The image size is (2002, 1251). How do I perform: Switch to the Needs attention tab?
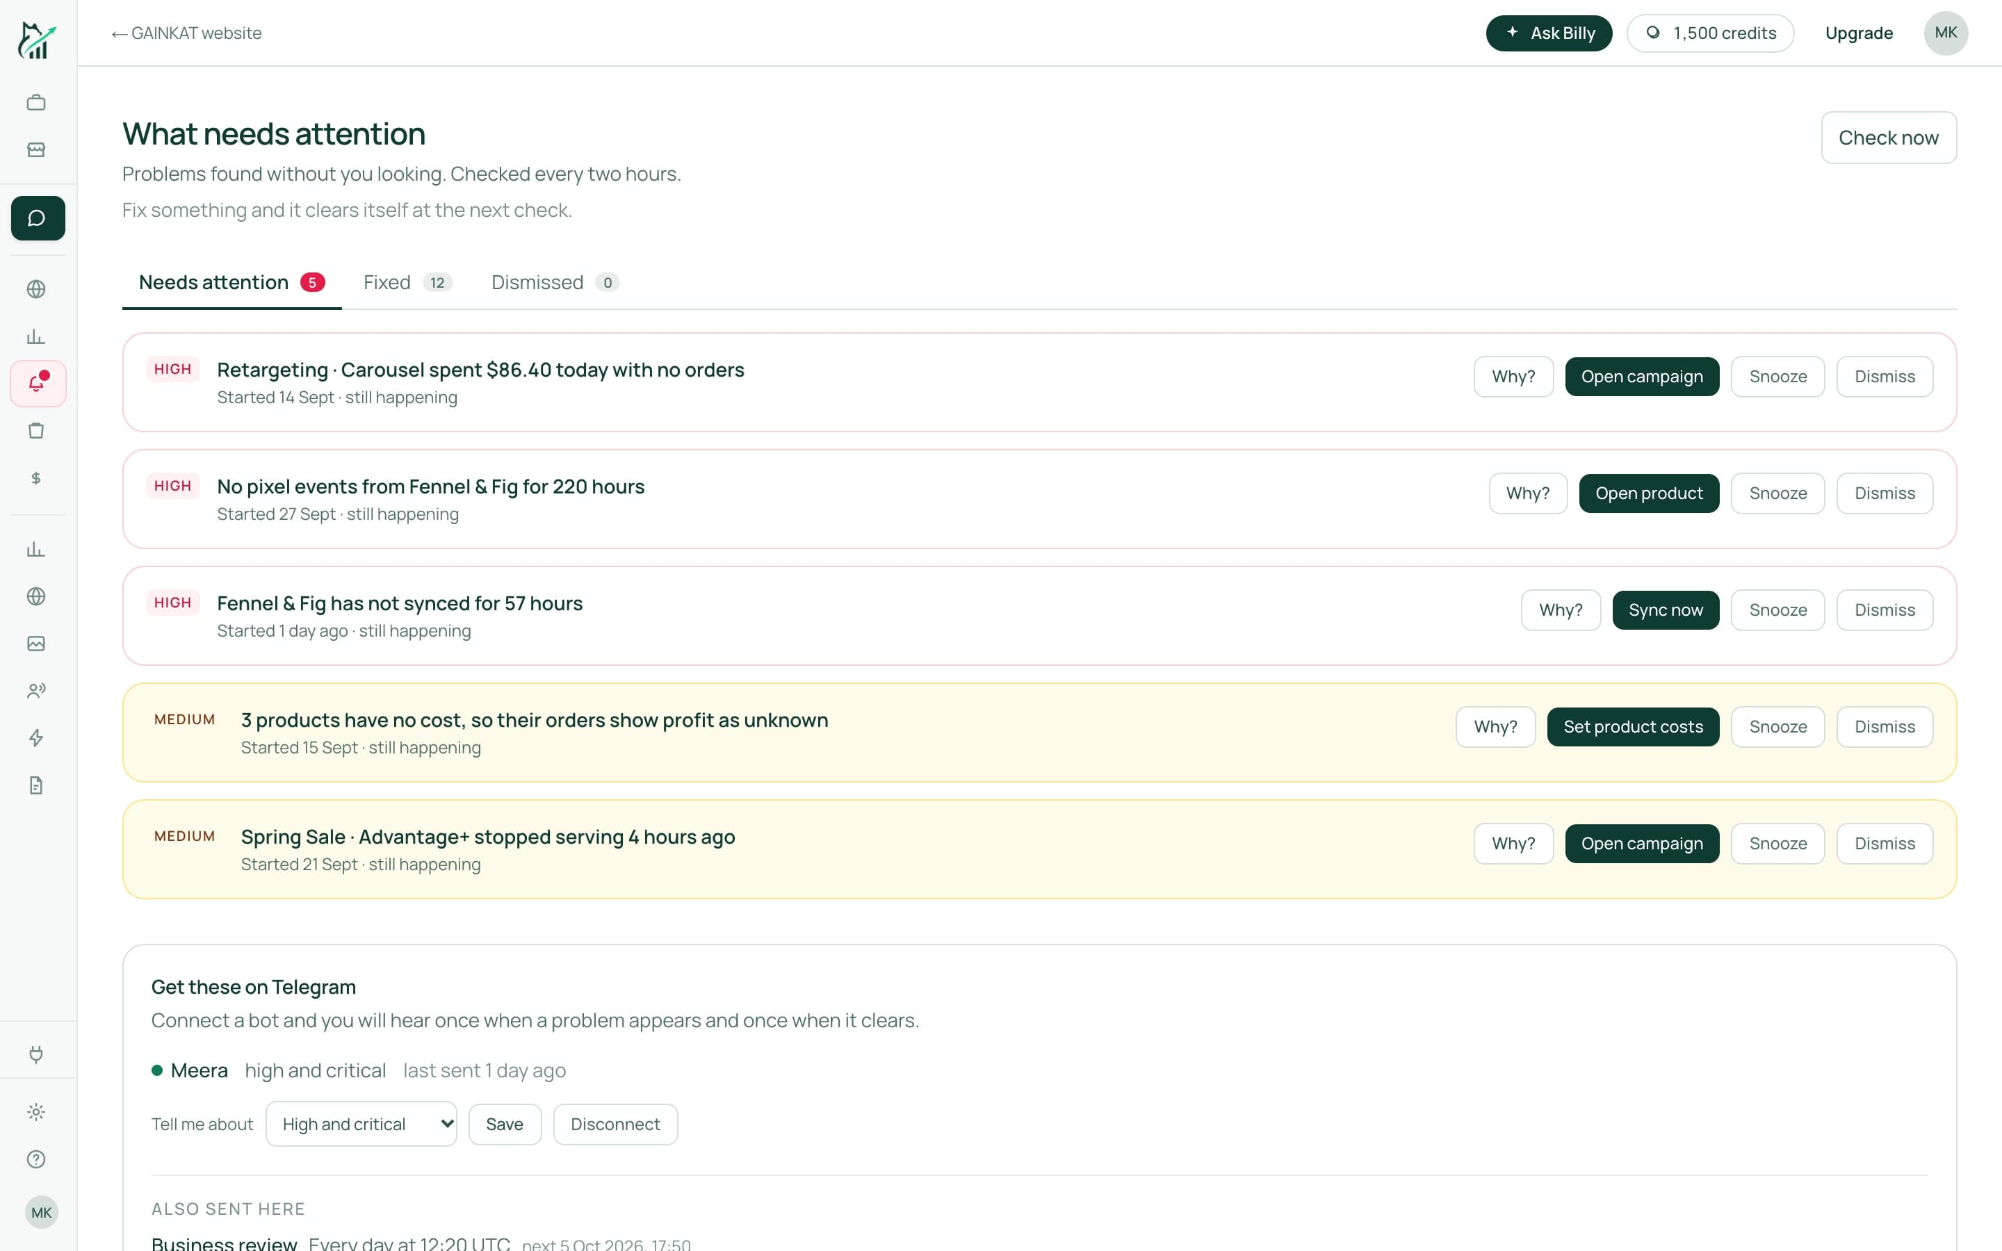coord(231,282)
